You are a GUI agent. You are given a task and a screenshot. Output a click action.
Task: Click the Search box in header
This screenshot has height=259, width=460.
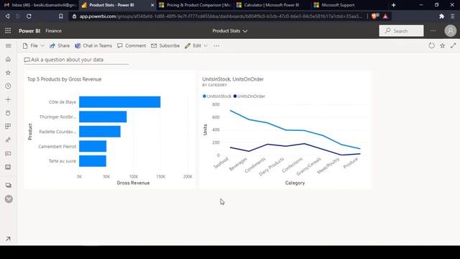401,30
